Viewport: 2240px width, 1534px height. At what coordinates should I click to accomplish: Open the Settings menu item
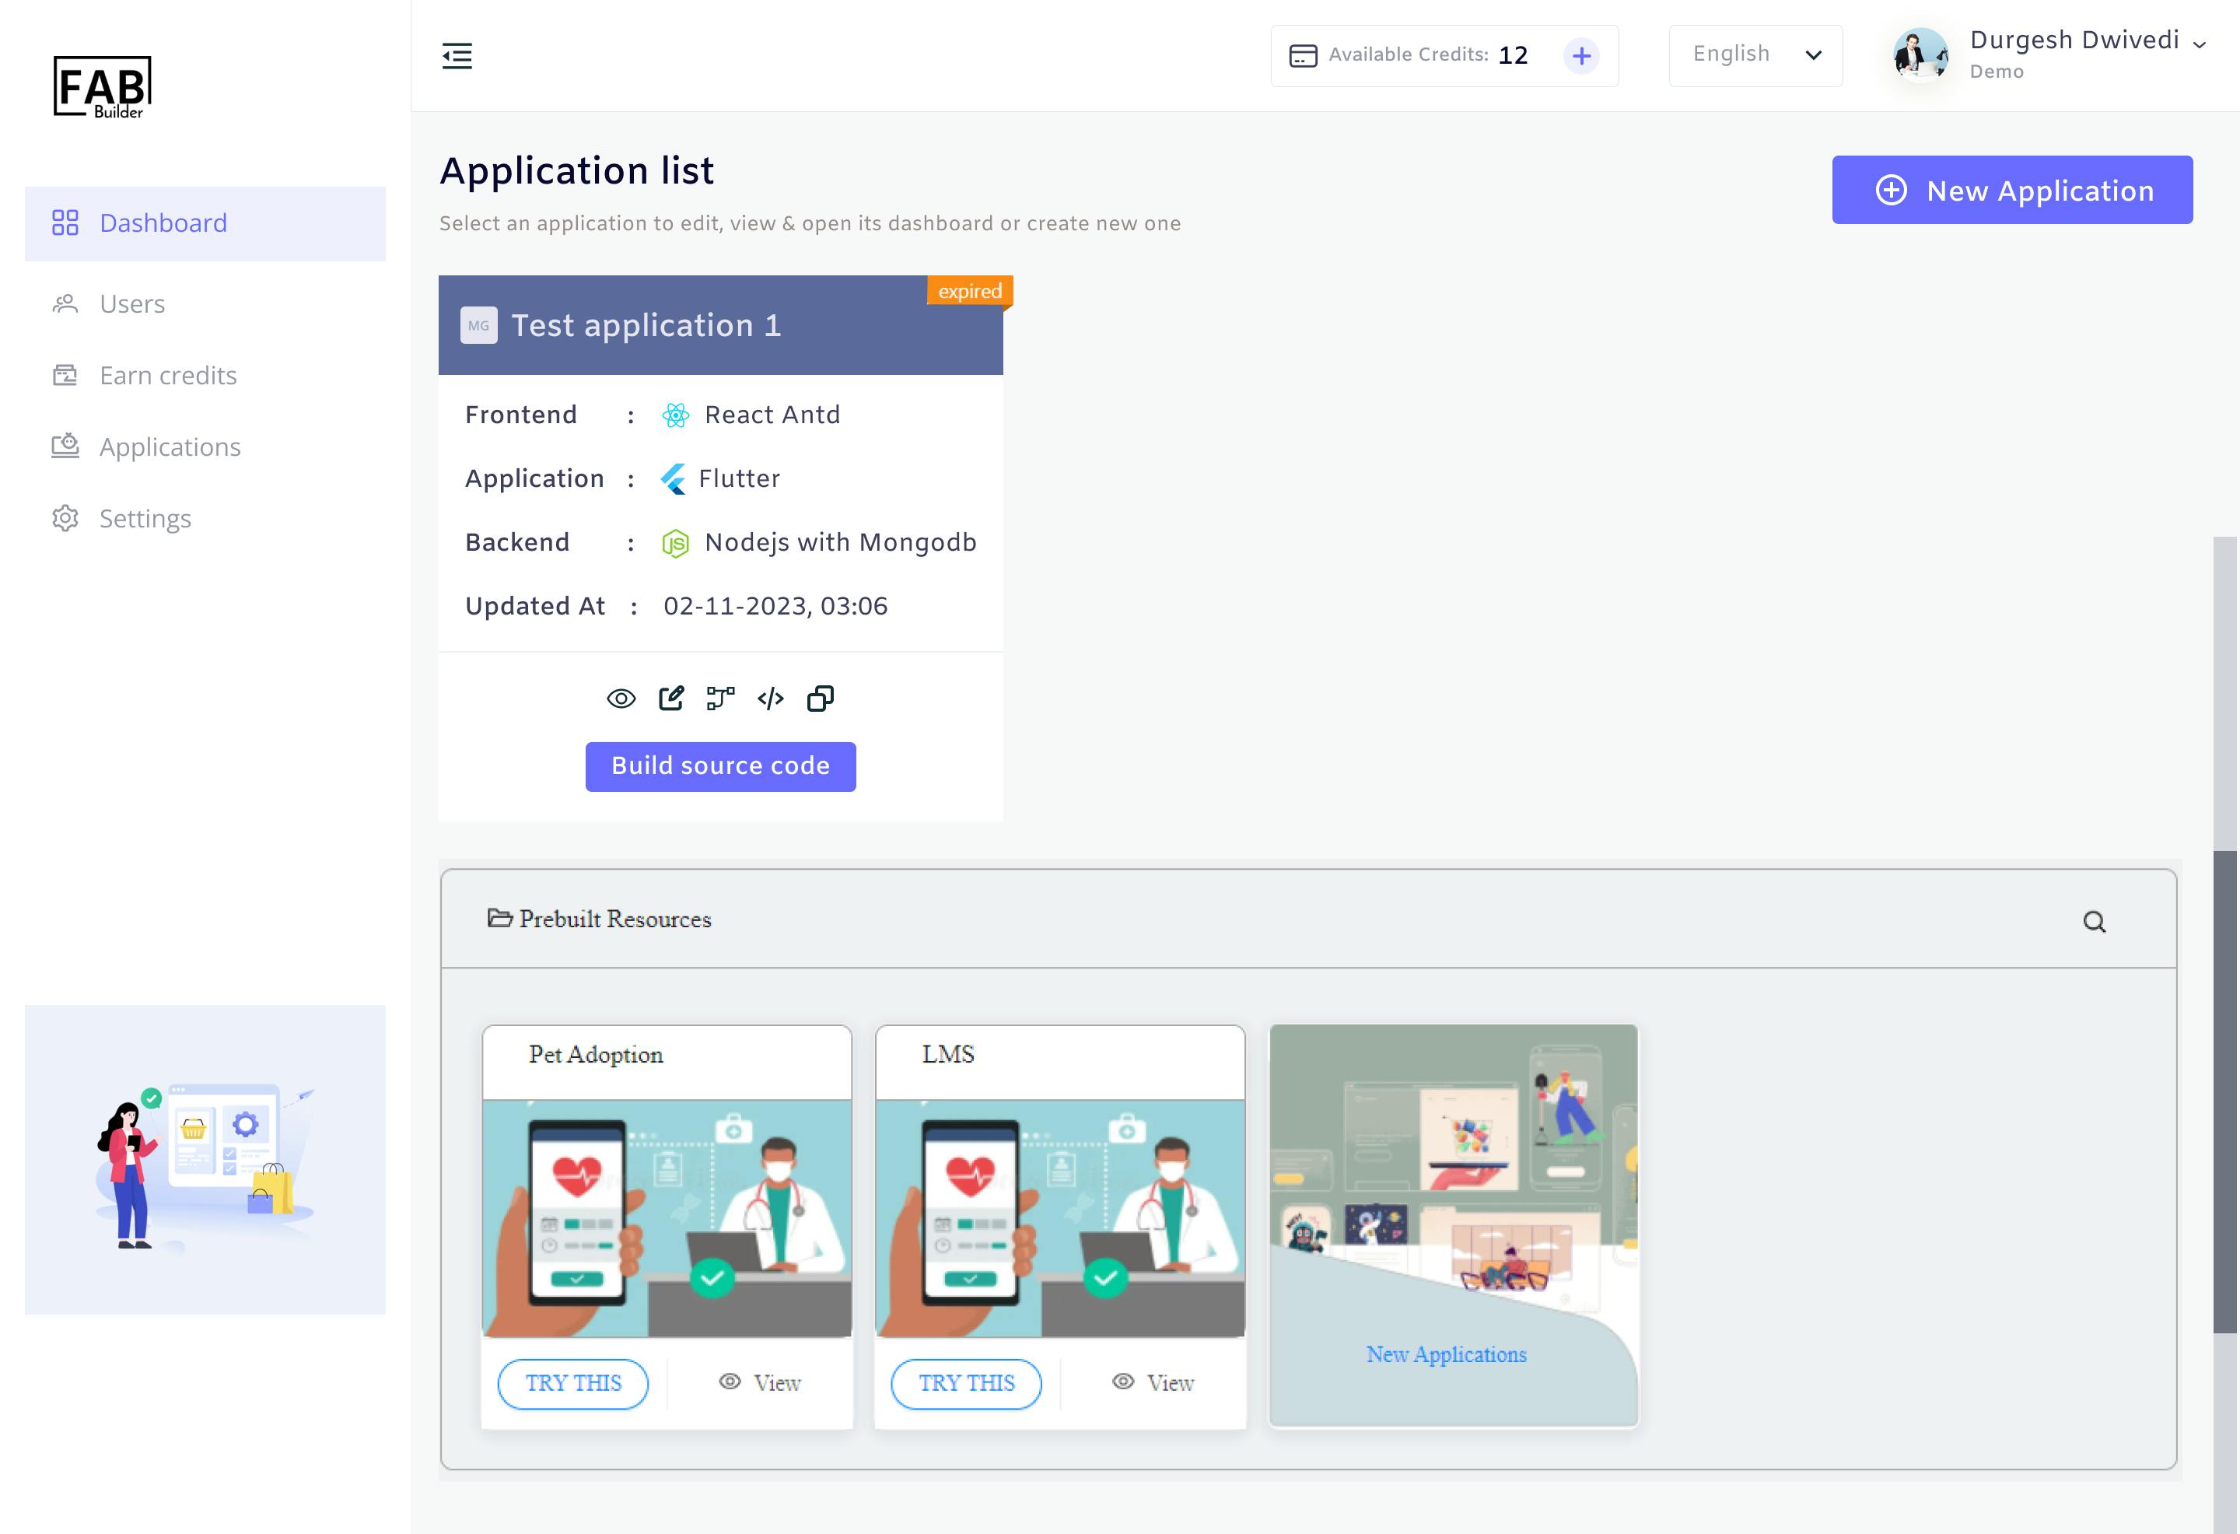point(145,518)
